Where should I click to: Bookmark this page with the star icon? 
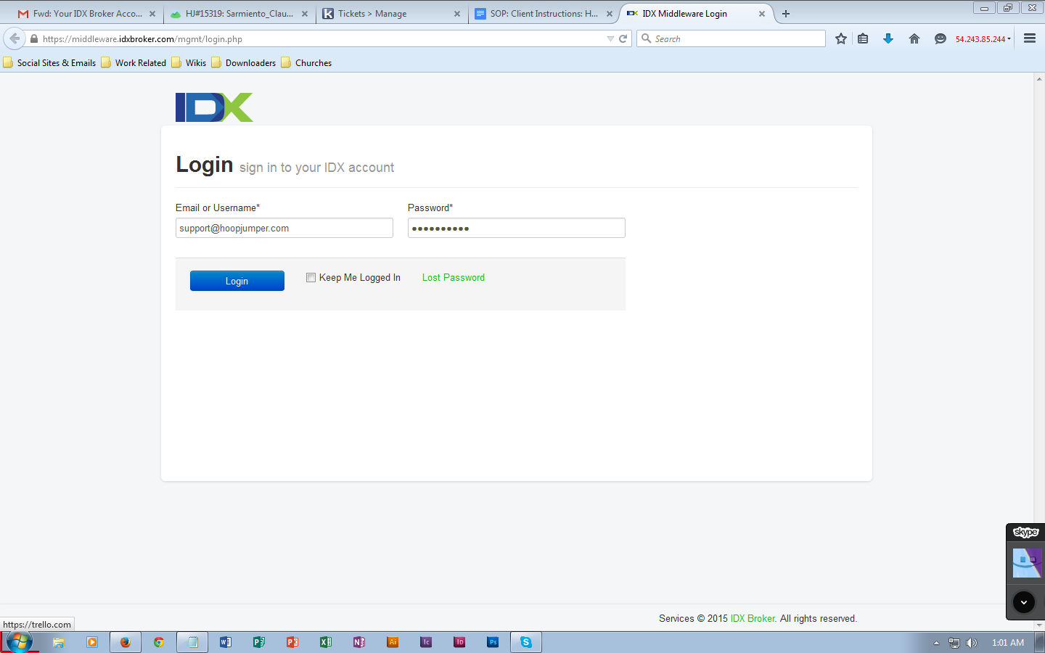pos(840,38)
